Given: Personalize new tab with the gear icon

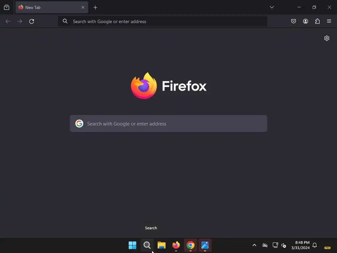Looking at the screenshot, I should point(327,38).
